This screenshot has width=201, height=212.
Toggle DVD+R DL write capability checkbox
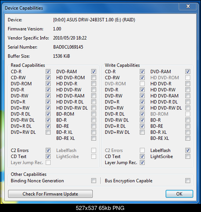(142, 126)
